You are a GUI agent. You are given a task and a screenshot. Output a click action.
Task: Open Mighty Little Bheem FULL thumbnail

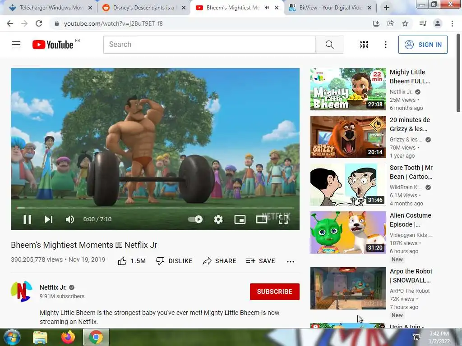click(x=348, y=89)
